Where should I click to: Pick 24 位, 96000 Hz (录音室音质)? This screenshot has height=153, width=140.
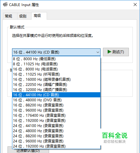(56, 141)
